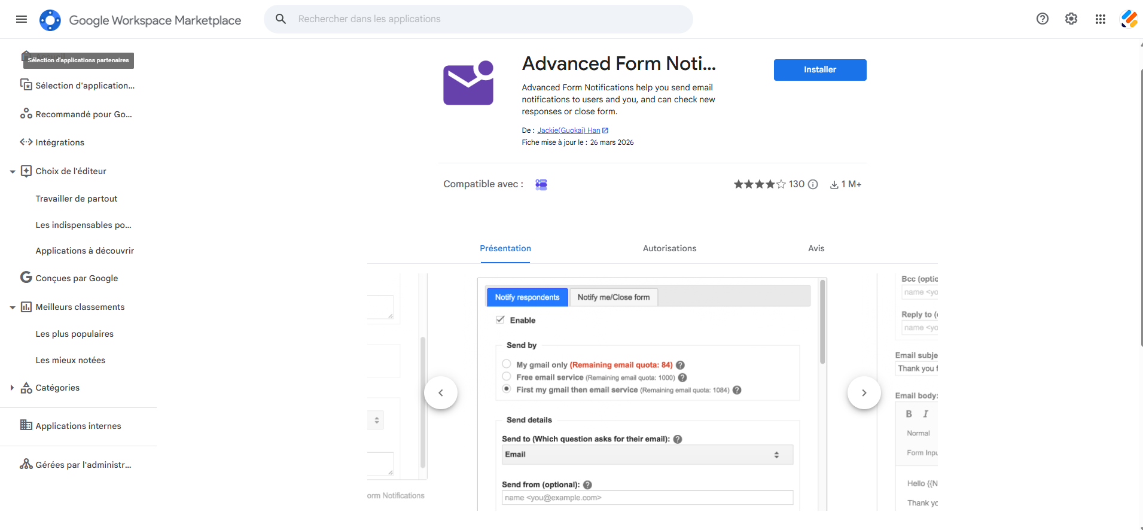
Task: Open Applications à découvrir
Action: point(84,251)
